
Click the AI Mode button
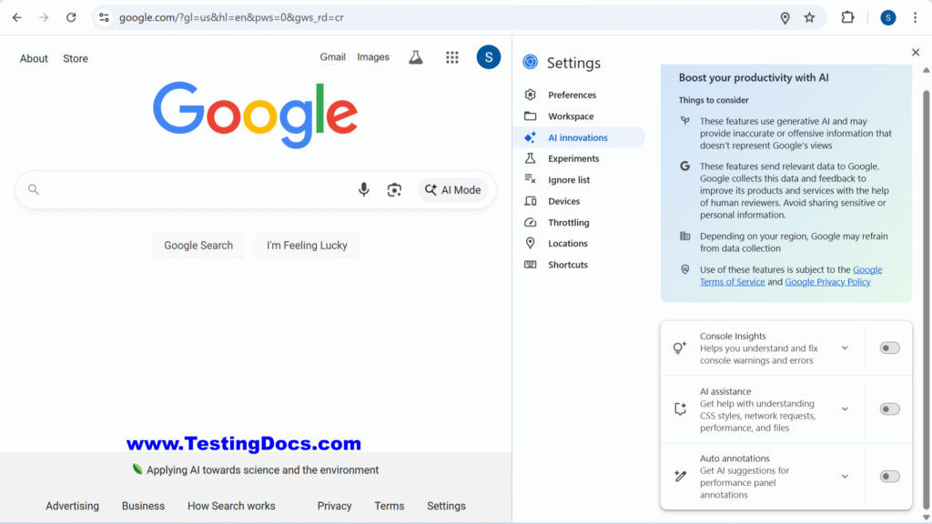(x=453, y=190)
